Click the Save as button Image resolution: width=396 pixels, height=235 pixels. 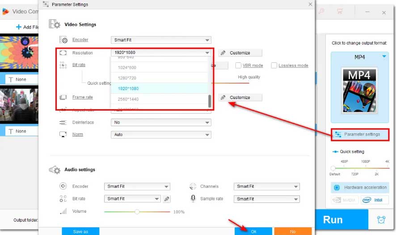[80, 231]
